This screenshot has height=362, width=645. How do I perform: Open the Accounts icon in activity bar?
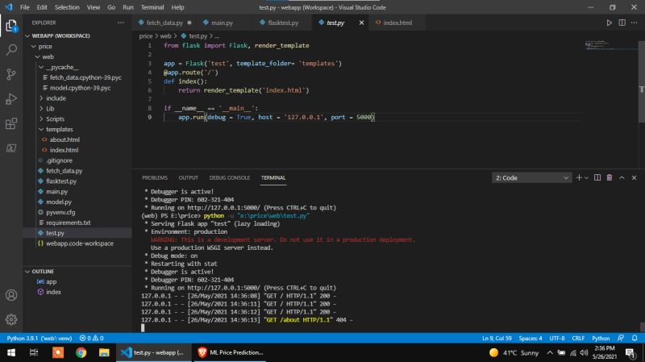(x=11, y=295)
